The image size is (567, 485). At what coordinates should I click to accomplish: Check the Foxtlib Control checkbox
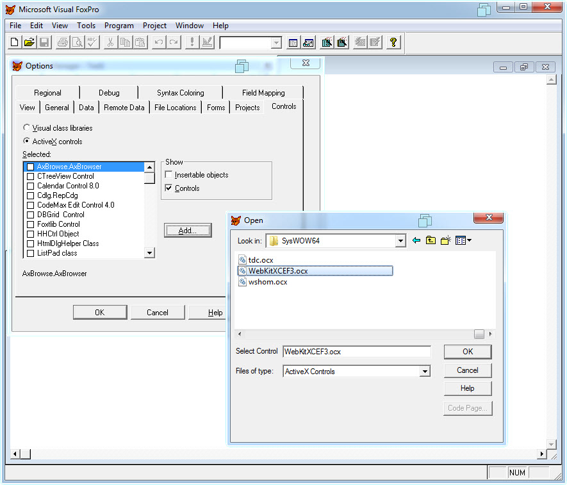point(30,224)
